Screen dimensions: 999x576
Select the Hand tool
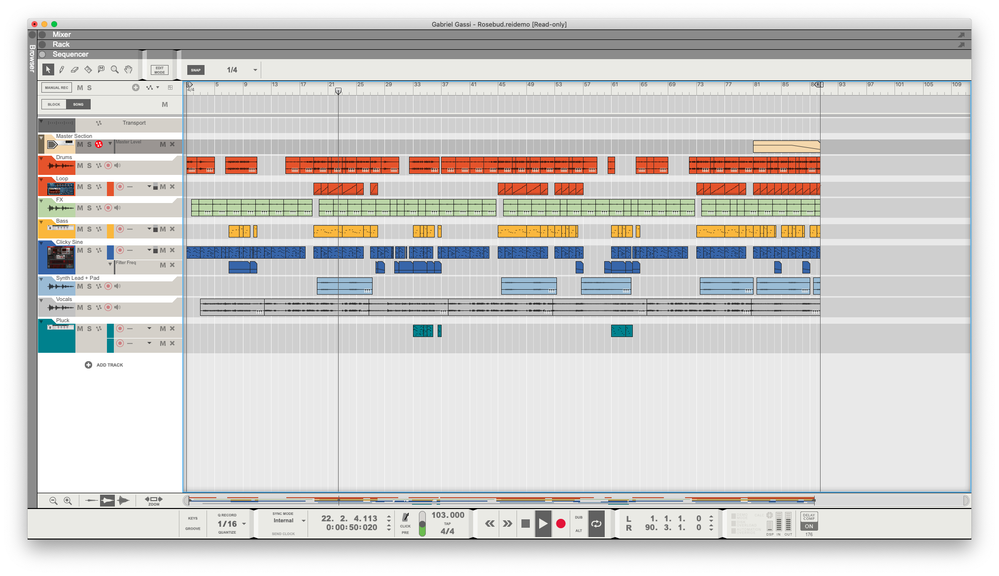pos(128,69)
